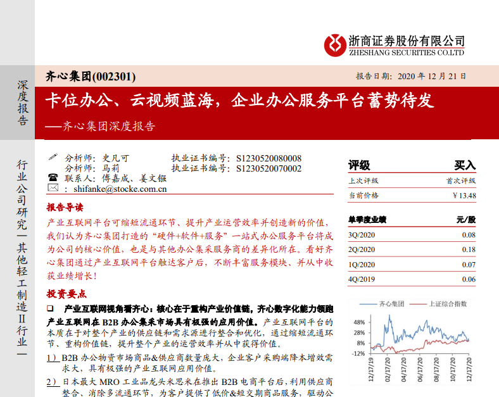Click the Zheshang Securities red logo

point(335,46)
